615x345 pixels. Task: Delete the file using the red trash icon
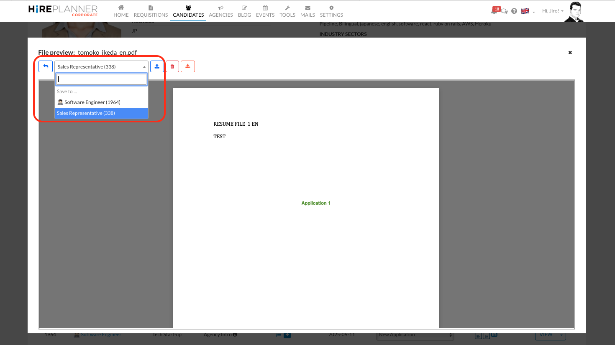click(x=172, y=66)
